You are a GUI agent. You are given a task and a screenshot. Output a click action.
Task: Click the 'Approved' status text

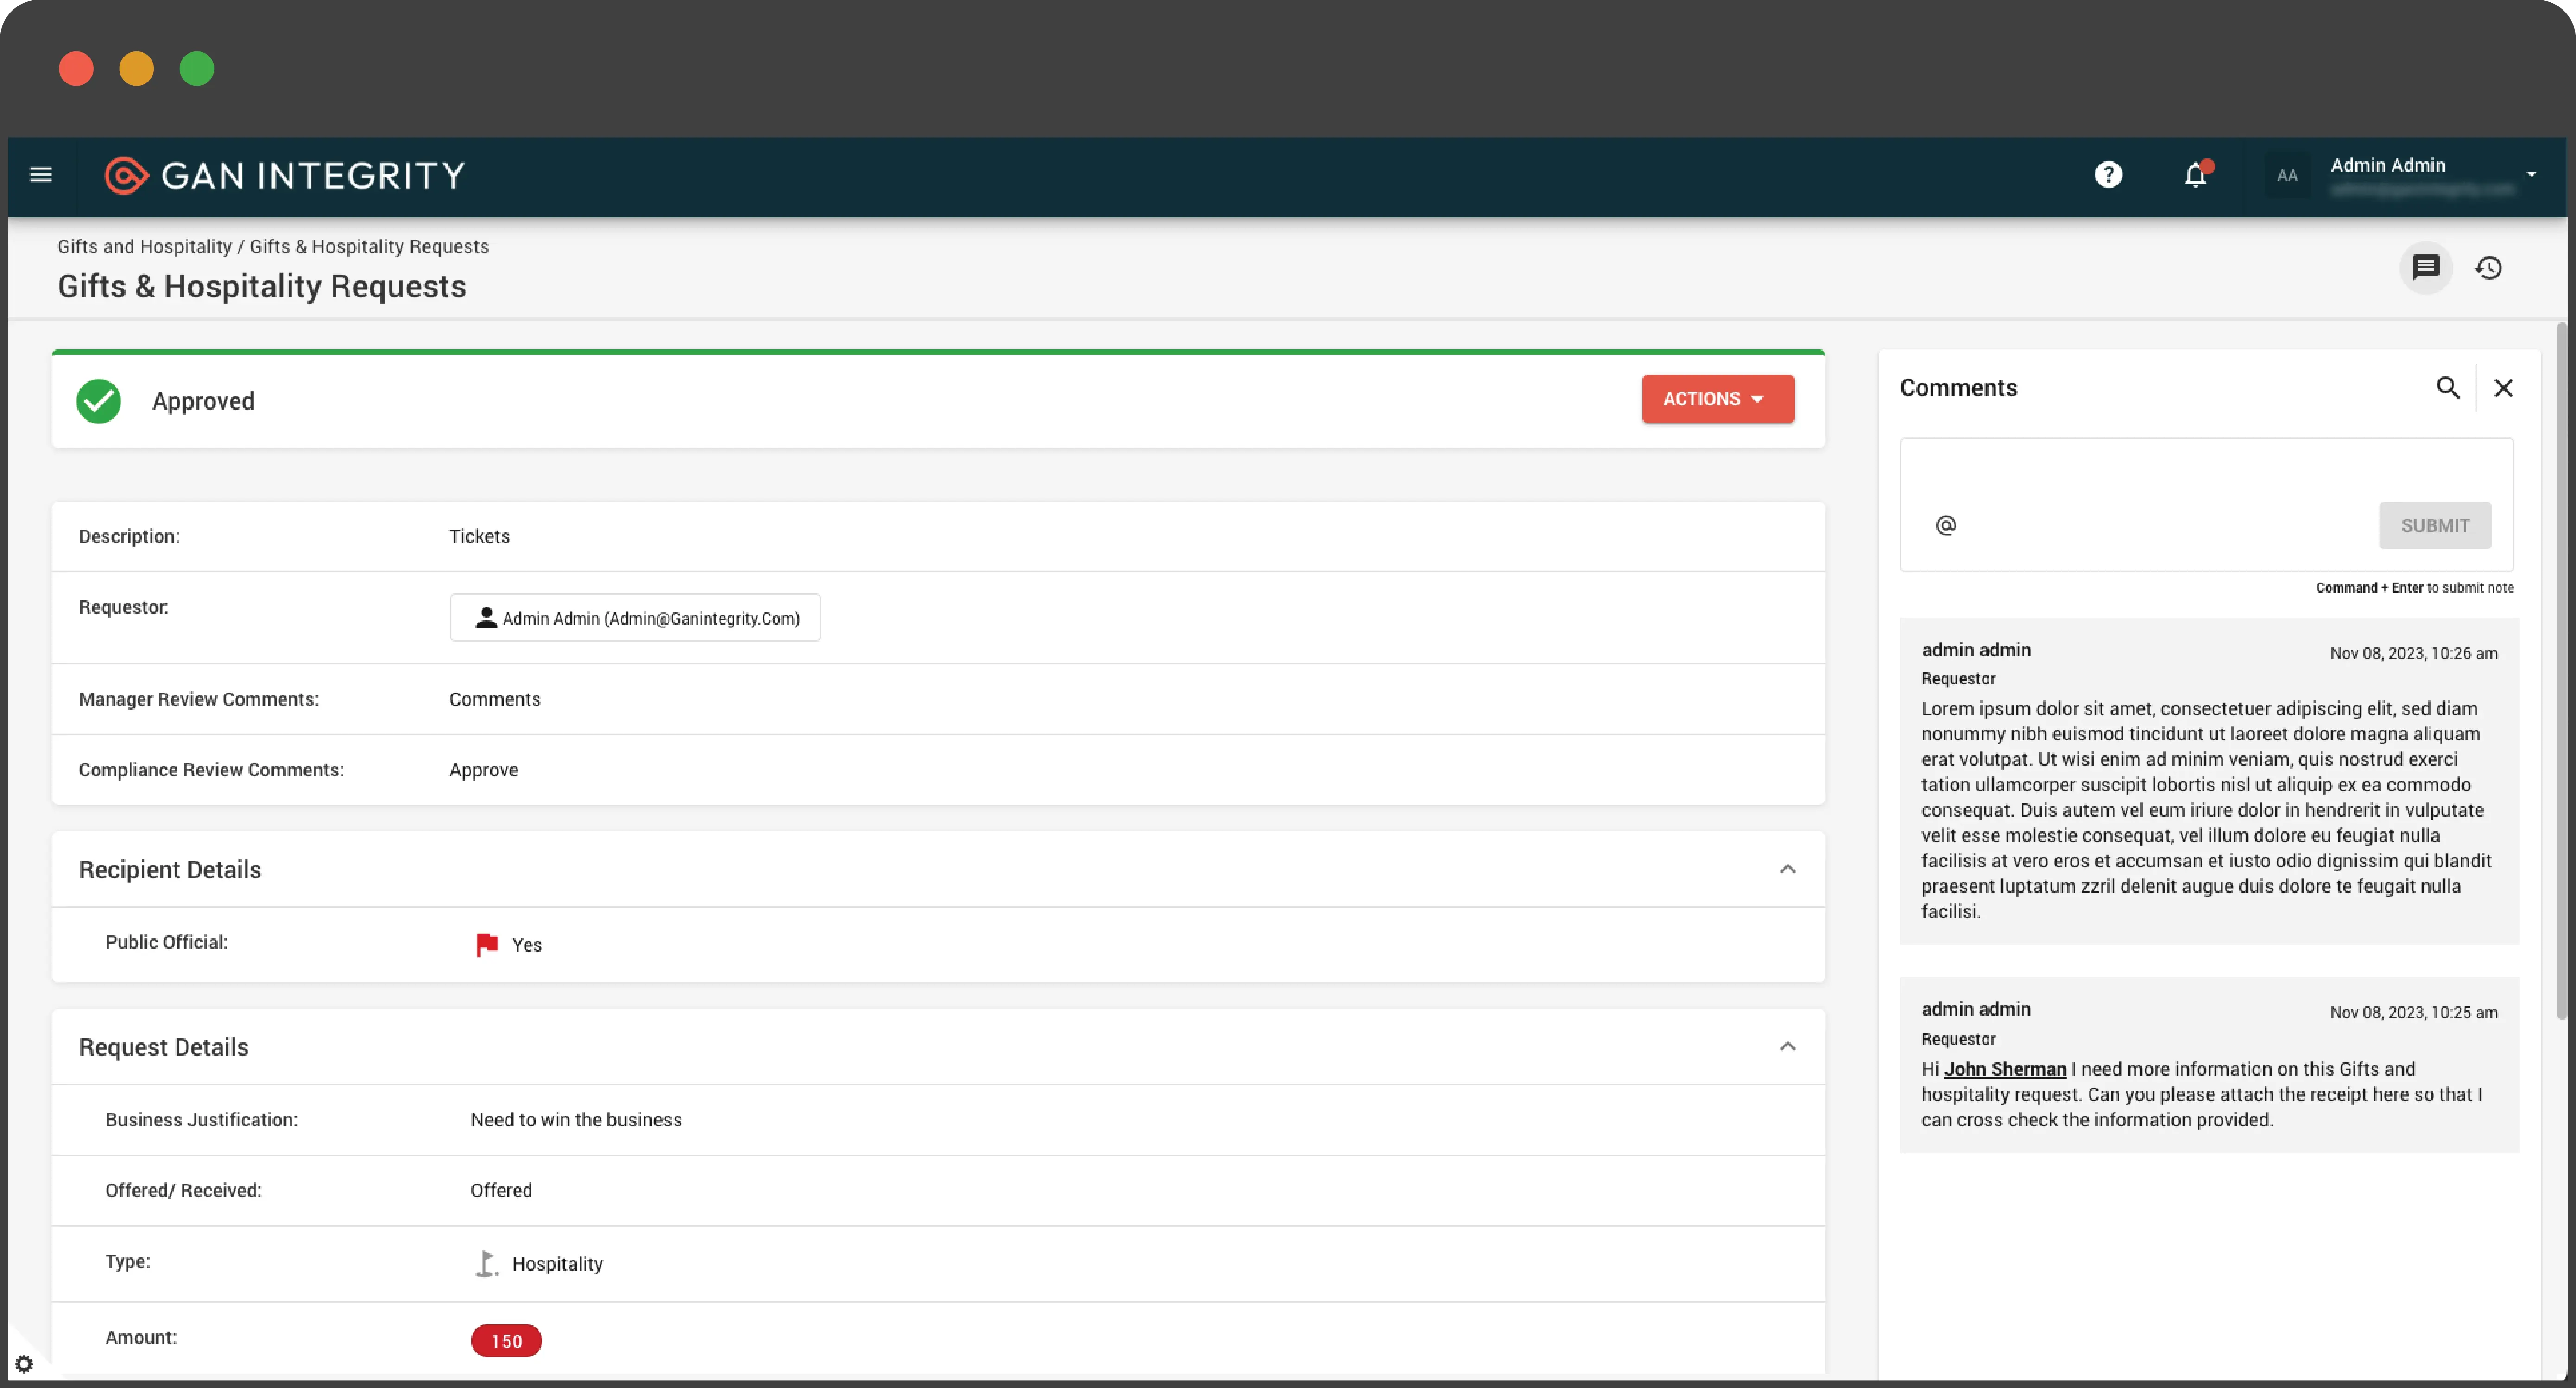click(203, 401)
